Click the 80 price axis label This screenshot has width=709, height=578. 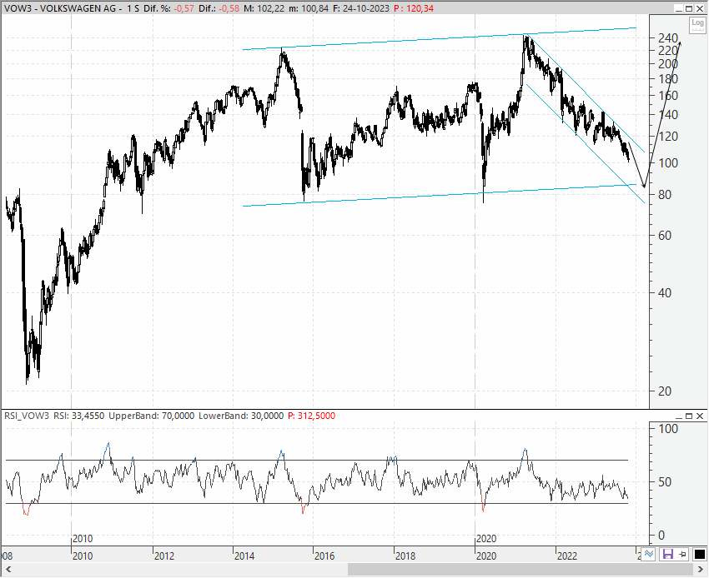click(x=665, y=195)
